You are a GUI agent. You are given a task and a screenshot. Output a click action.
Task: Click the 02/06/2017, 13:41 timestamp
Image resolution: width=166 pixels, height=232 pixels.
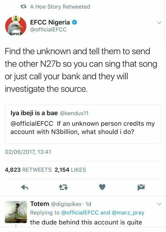(28, 152)
